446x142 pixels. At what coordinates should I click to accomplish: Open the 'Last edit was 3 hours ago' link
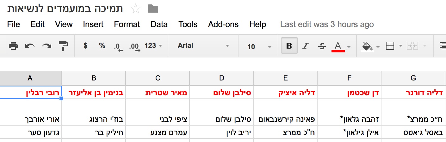click(x=327, y=24)
